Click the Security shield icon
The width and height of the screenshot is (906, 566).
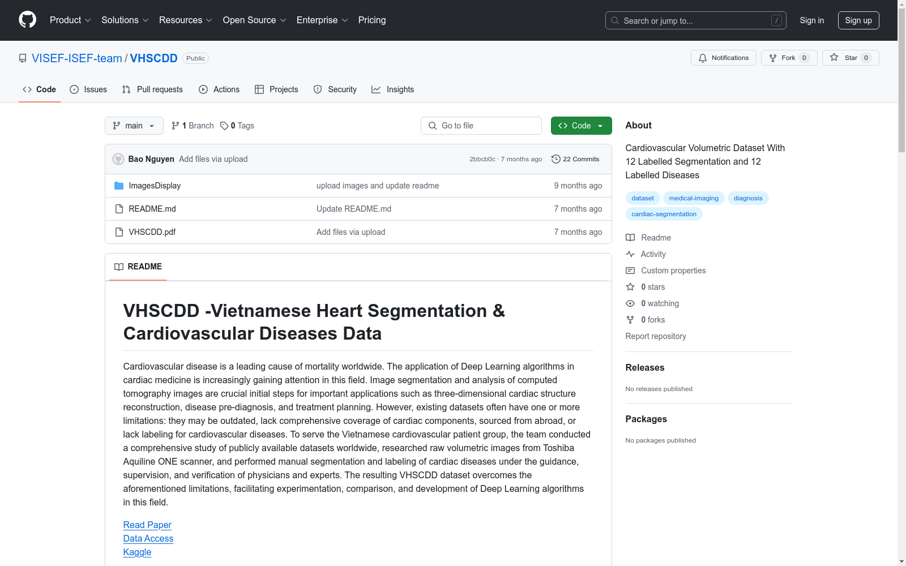point(318,89)
